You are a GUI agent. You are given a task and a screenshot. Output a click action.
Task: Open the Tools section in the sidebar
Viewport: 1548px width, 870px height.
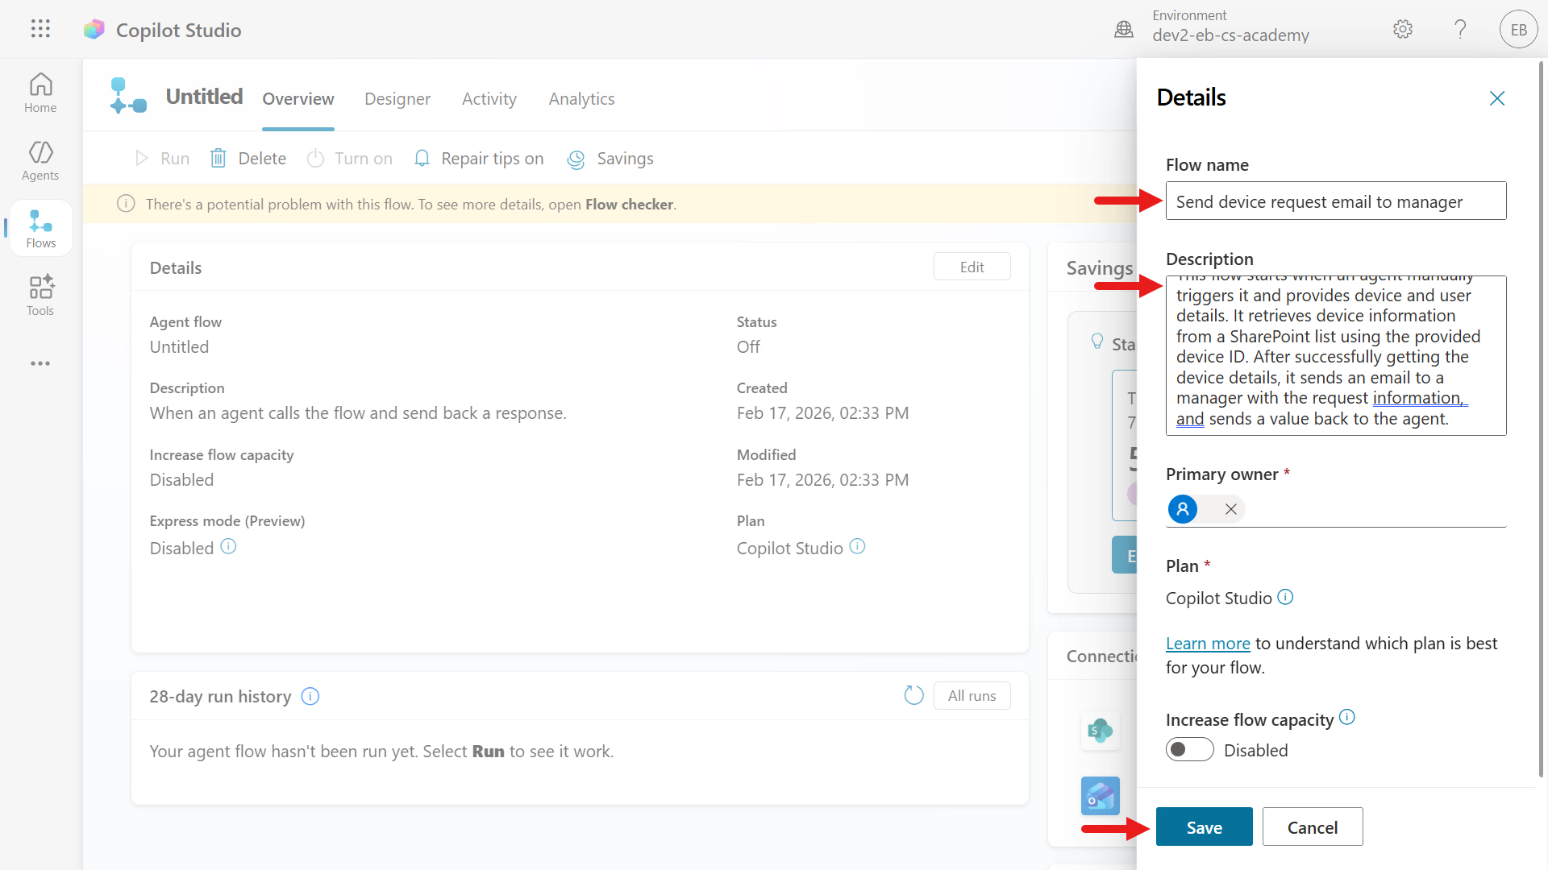click(x=40, y=295)
